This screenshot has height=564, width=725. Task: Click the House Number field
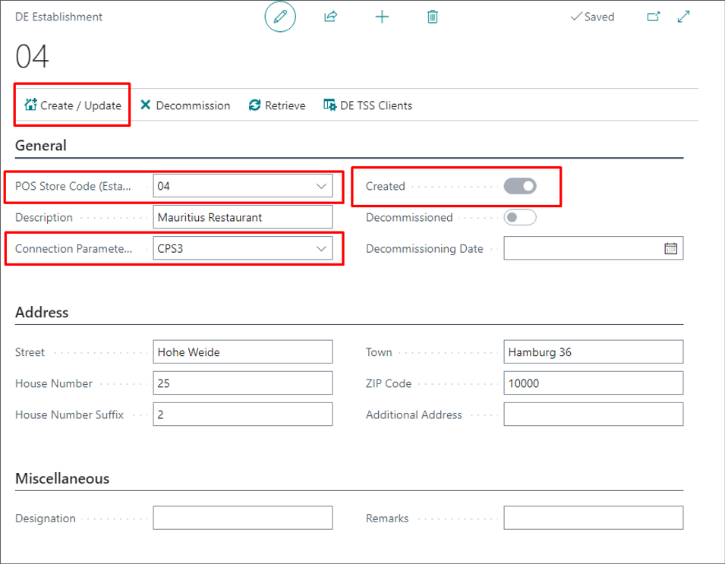coord(243,383)
